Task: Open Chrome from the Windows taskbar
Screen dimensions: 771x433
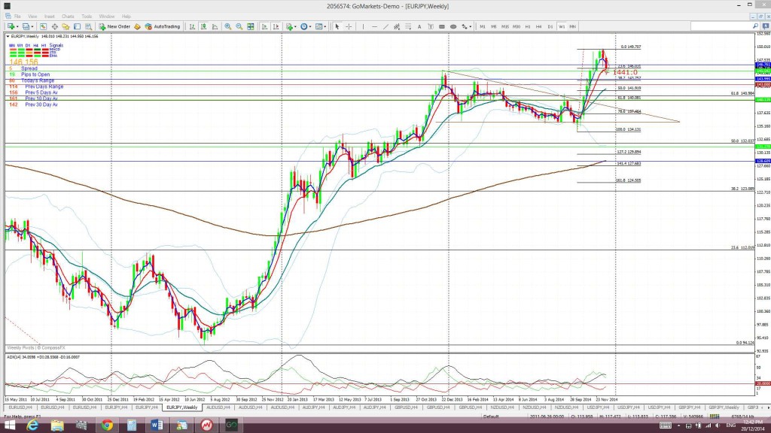Action: click(x=107, y=425)
